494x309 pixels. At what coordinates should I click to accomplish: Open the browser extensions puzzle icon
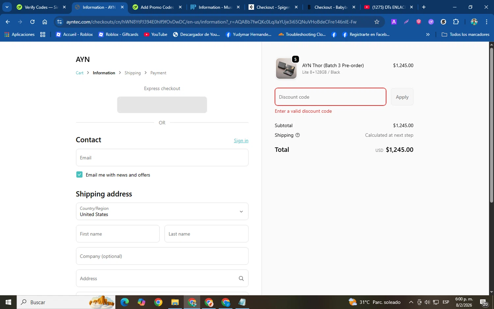point(456,22)
